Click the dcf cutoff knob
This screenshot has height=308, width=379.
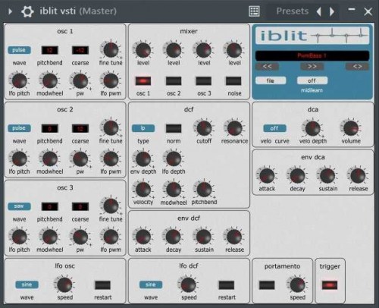click(x=204, y=128)
